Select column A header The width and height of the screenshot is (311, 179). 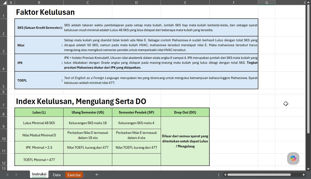point(11,3)
